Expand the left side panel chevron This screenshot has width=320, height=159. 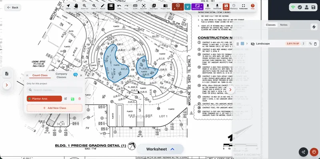(x=7, y=85)
